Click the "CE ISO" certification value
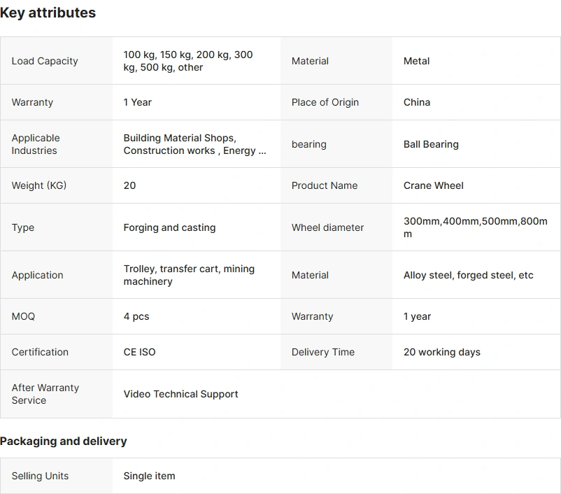The height and width of the screenshot is (494, 561). [x=139, y=352]
